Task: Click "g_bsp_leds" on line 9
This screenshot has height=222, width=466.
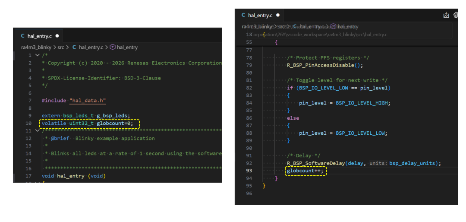Action: pyautogui.click(x=113, y=115)
